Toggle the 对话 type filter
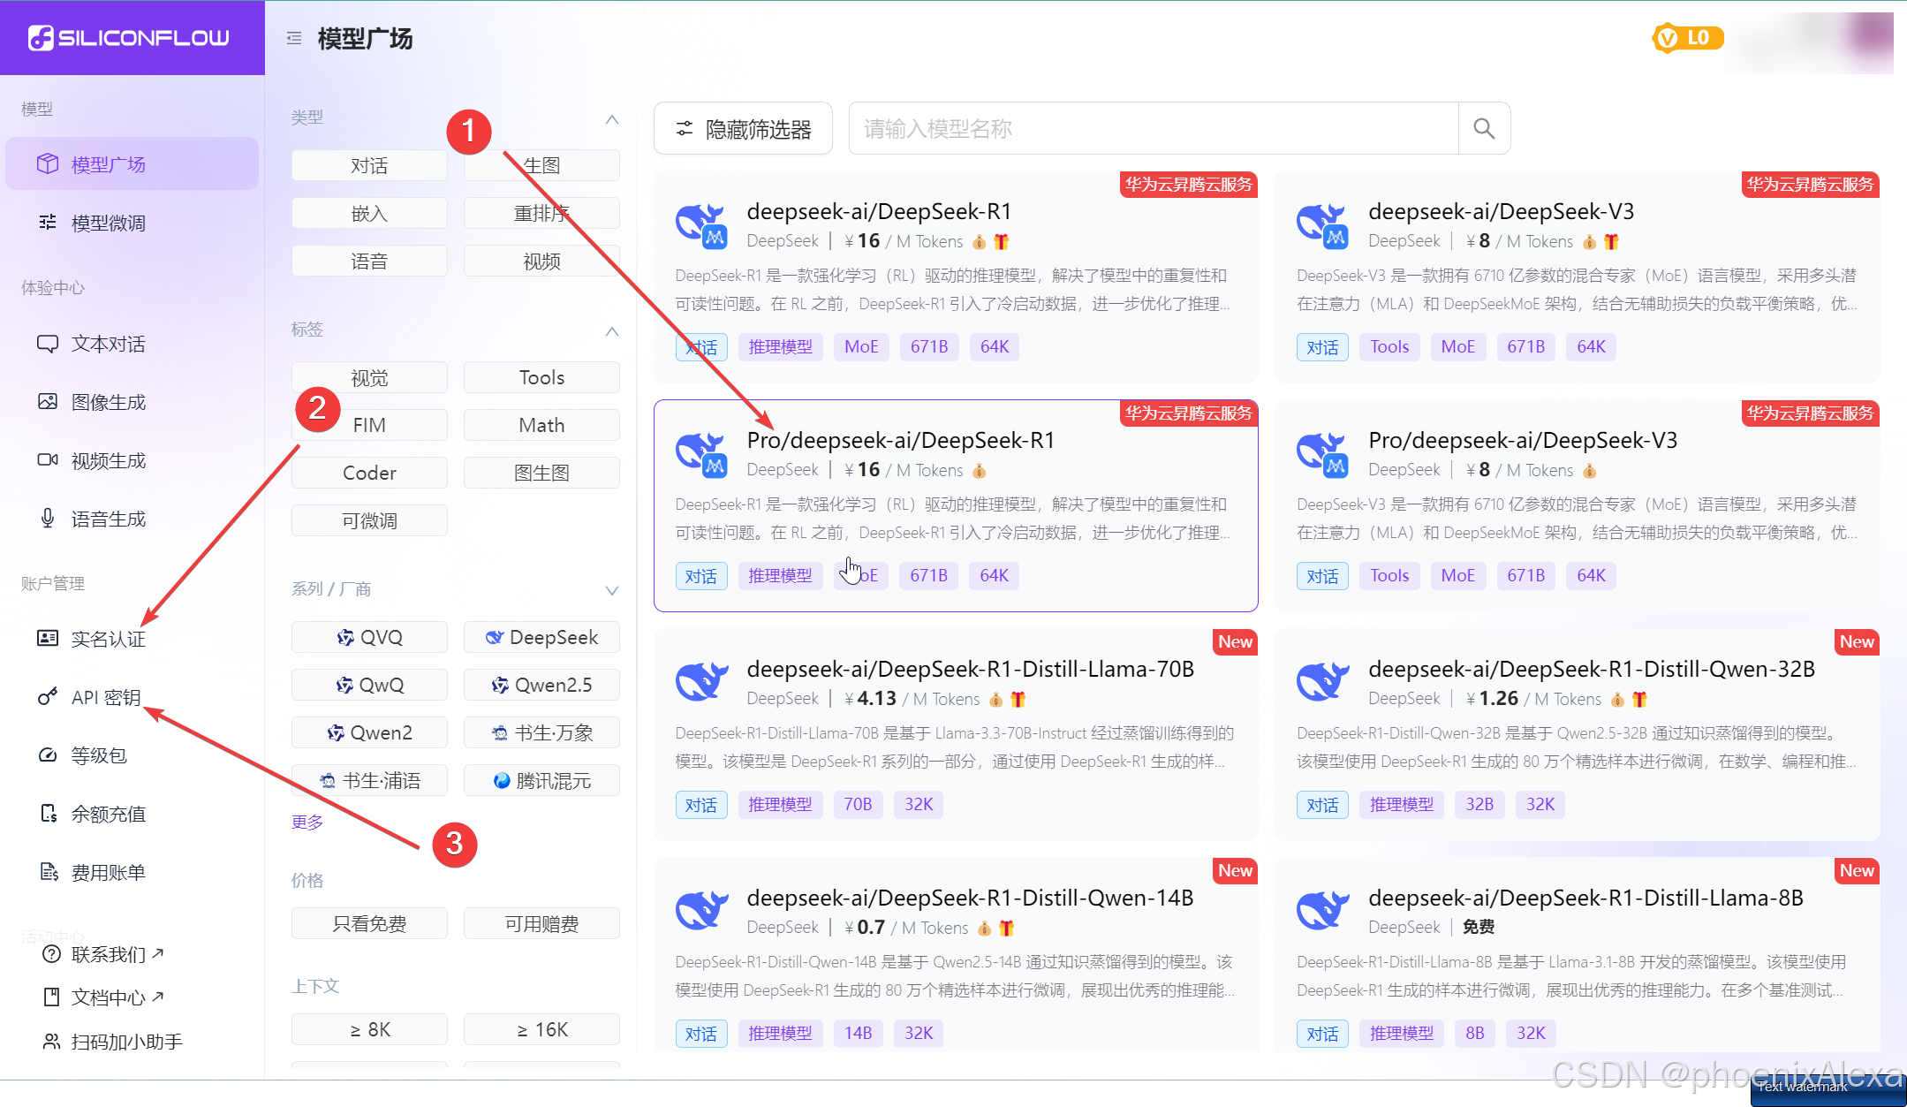 click(x=368, y=165)
